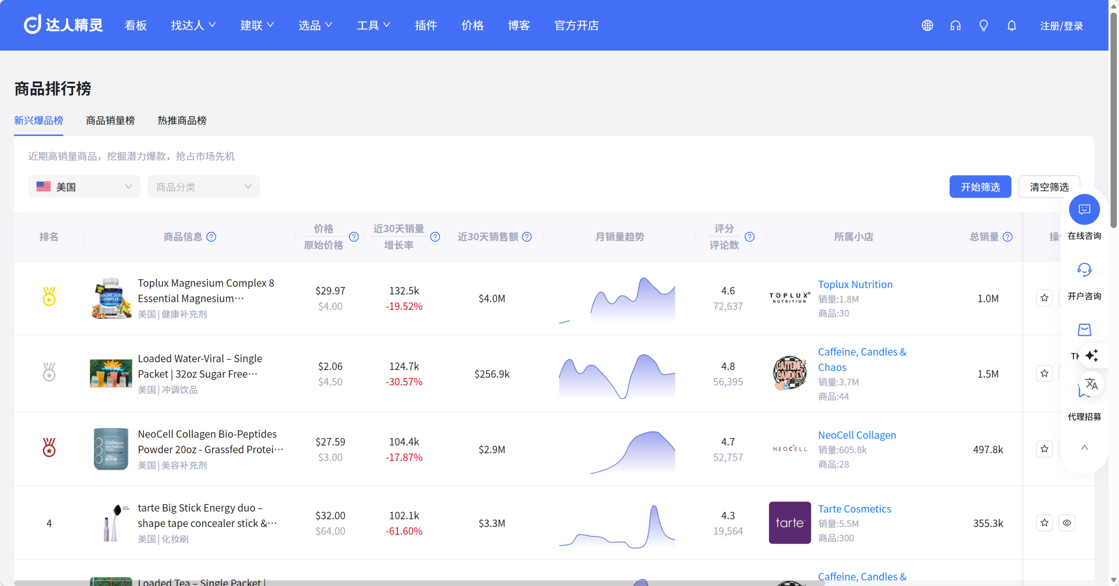This screenshot has height=586, width=1119.
Task: Open 开户咨询 headset icon
Action: (1084, 270)
